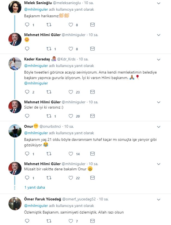Like Melek Sanioğlu's tweet
The width and height of the screenshot is (171, 225).
point(71,25)
